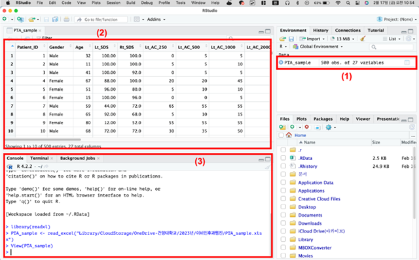This screenshot has height=260, width=419.
Task: Click Load Workspace icon in Environment pane
Action: coord(282,39)
